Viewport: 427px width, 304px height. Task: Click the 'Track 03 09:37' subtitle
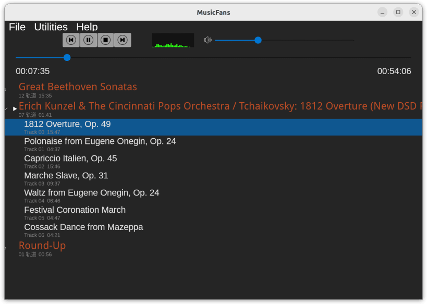(x=42, y=184)
